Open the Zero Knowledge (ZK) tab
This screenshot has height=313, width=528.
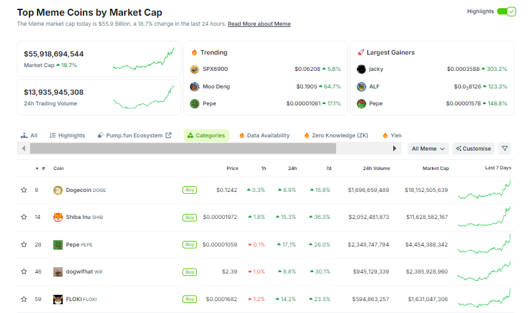click(336, 135)
